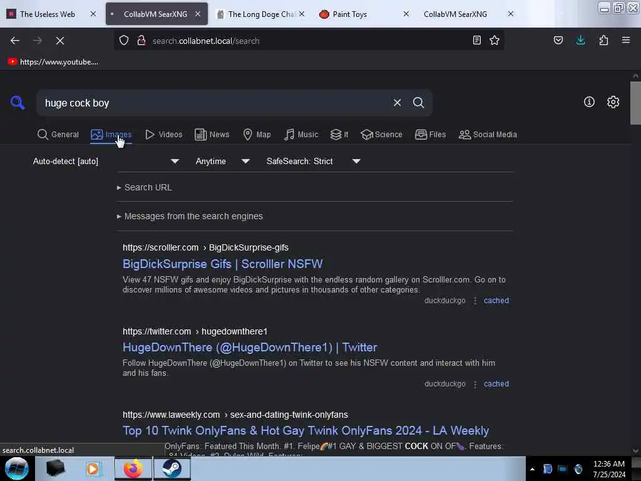Stop loading the page
Image resolution: width=641 pixels, height=481 pixels.
[60, 41]
